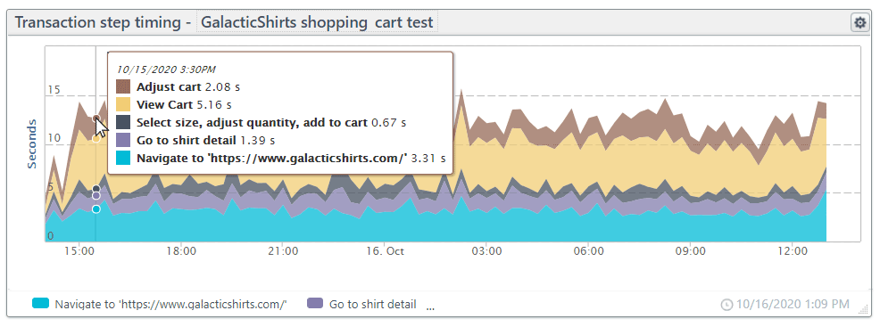880x327 pixels.
Task: Click the 09:00 label on time axis
Action: click(x=690, y=251)
